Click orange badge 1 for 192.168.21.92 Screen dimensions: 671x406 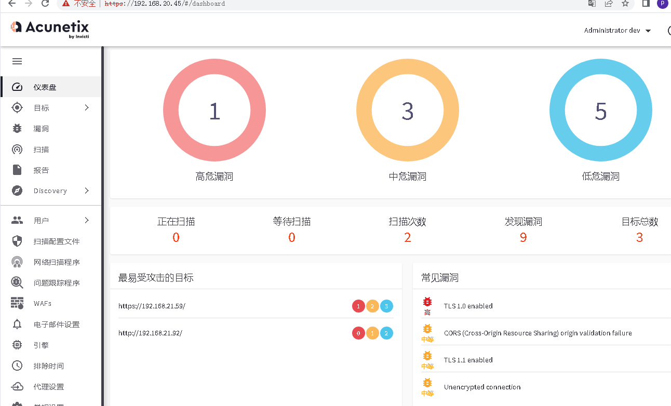[372, 333]
